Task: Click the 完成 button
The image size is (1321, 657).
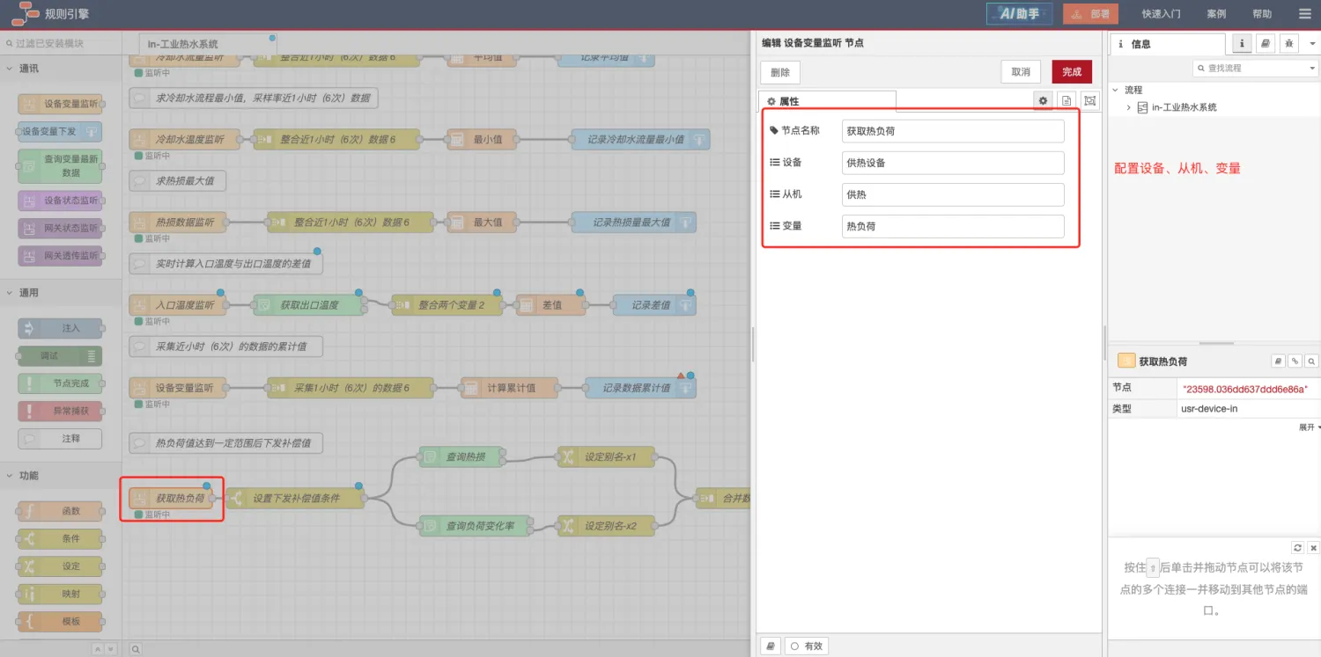Action: 1071,72
